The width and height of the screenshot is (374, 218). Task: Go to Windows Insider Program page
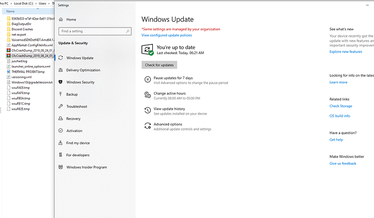pyautogui.click(x=86, y=167)
